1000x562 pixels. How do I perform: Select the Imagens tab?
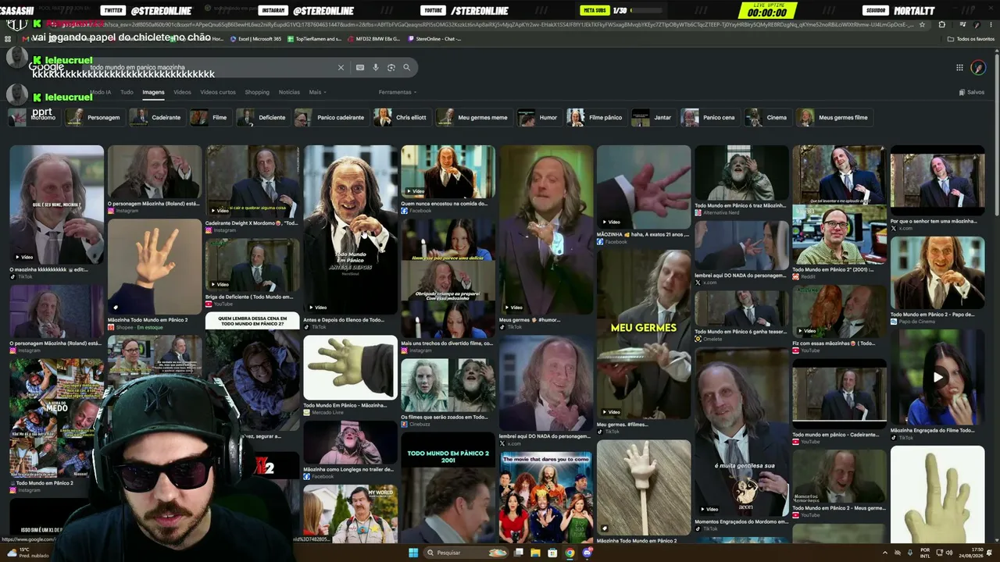point(153,92)
